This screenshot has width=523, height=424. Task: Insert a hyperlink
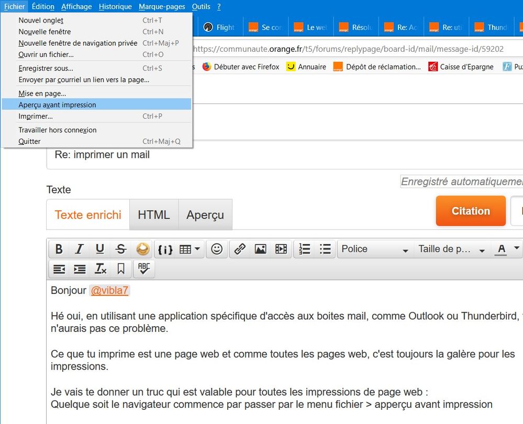(x=240, y=249)
